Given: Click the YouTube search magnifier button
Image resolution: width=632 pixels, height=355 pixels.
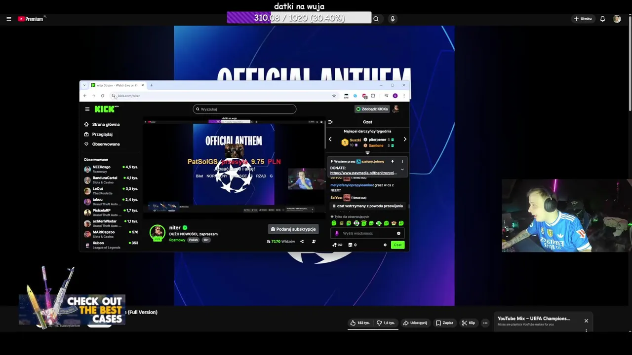Looking at the screenshot, I should [376, 19].
